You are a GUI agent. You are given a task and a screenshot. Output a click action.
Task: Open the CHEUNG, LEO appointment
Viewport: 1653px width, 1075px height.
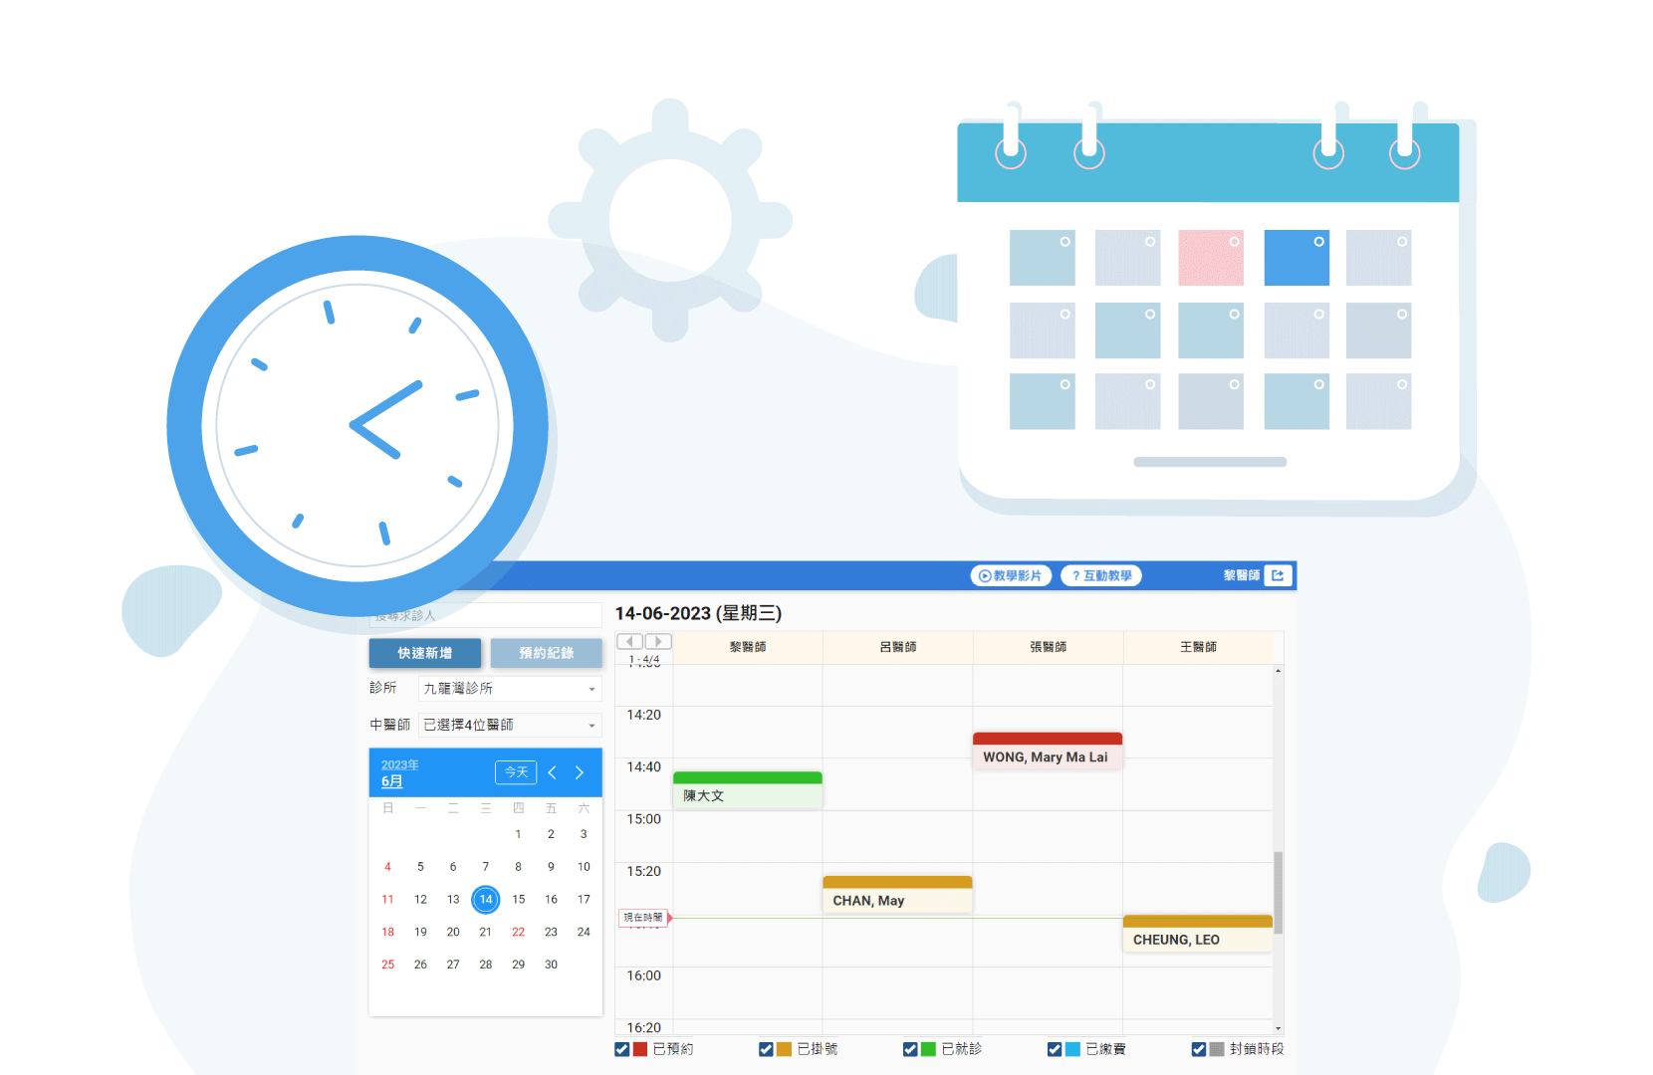pyautogui.click(x=1198, y=934)
